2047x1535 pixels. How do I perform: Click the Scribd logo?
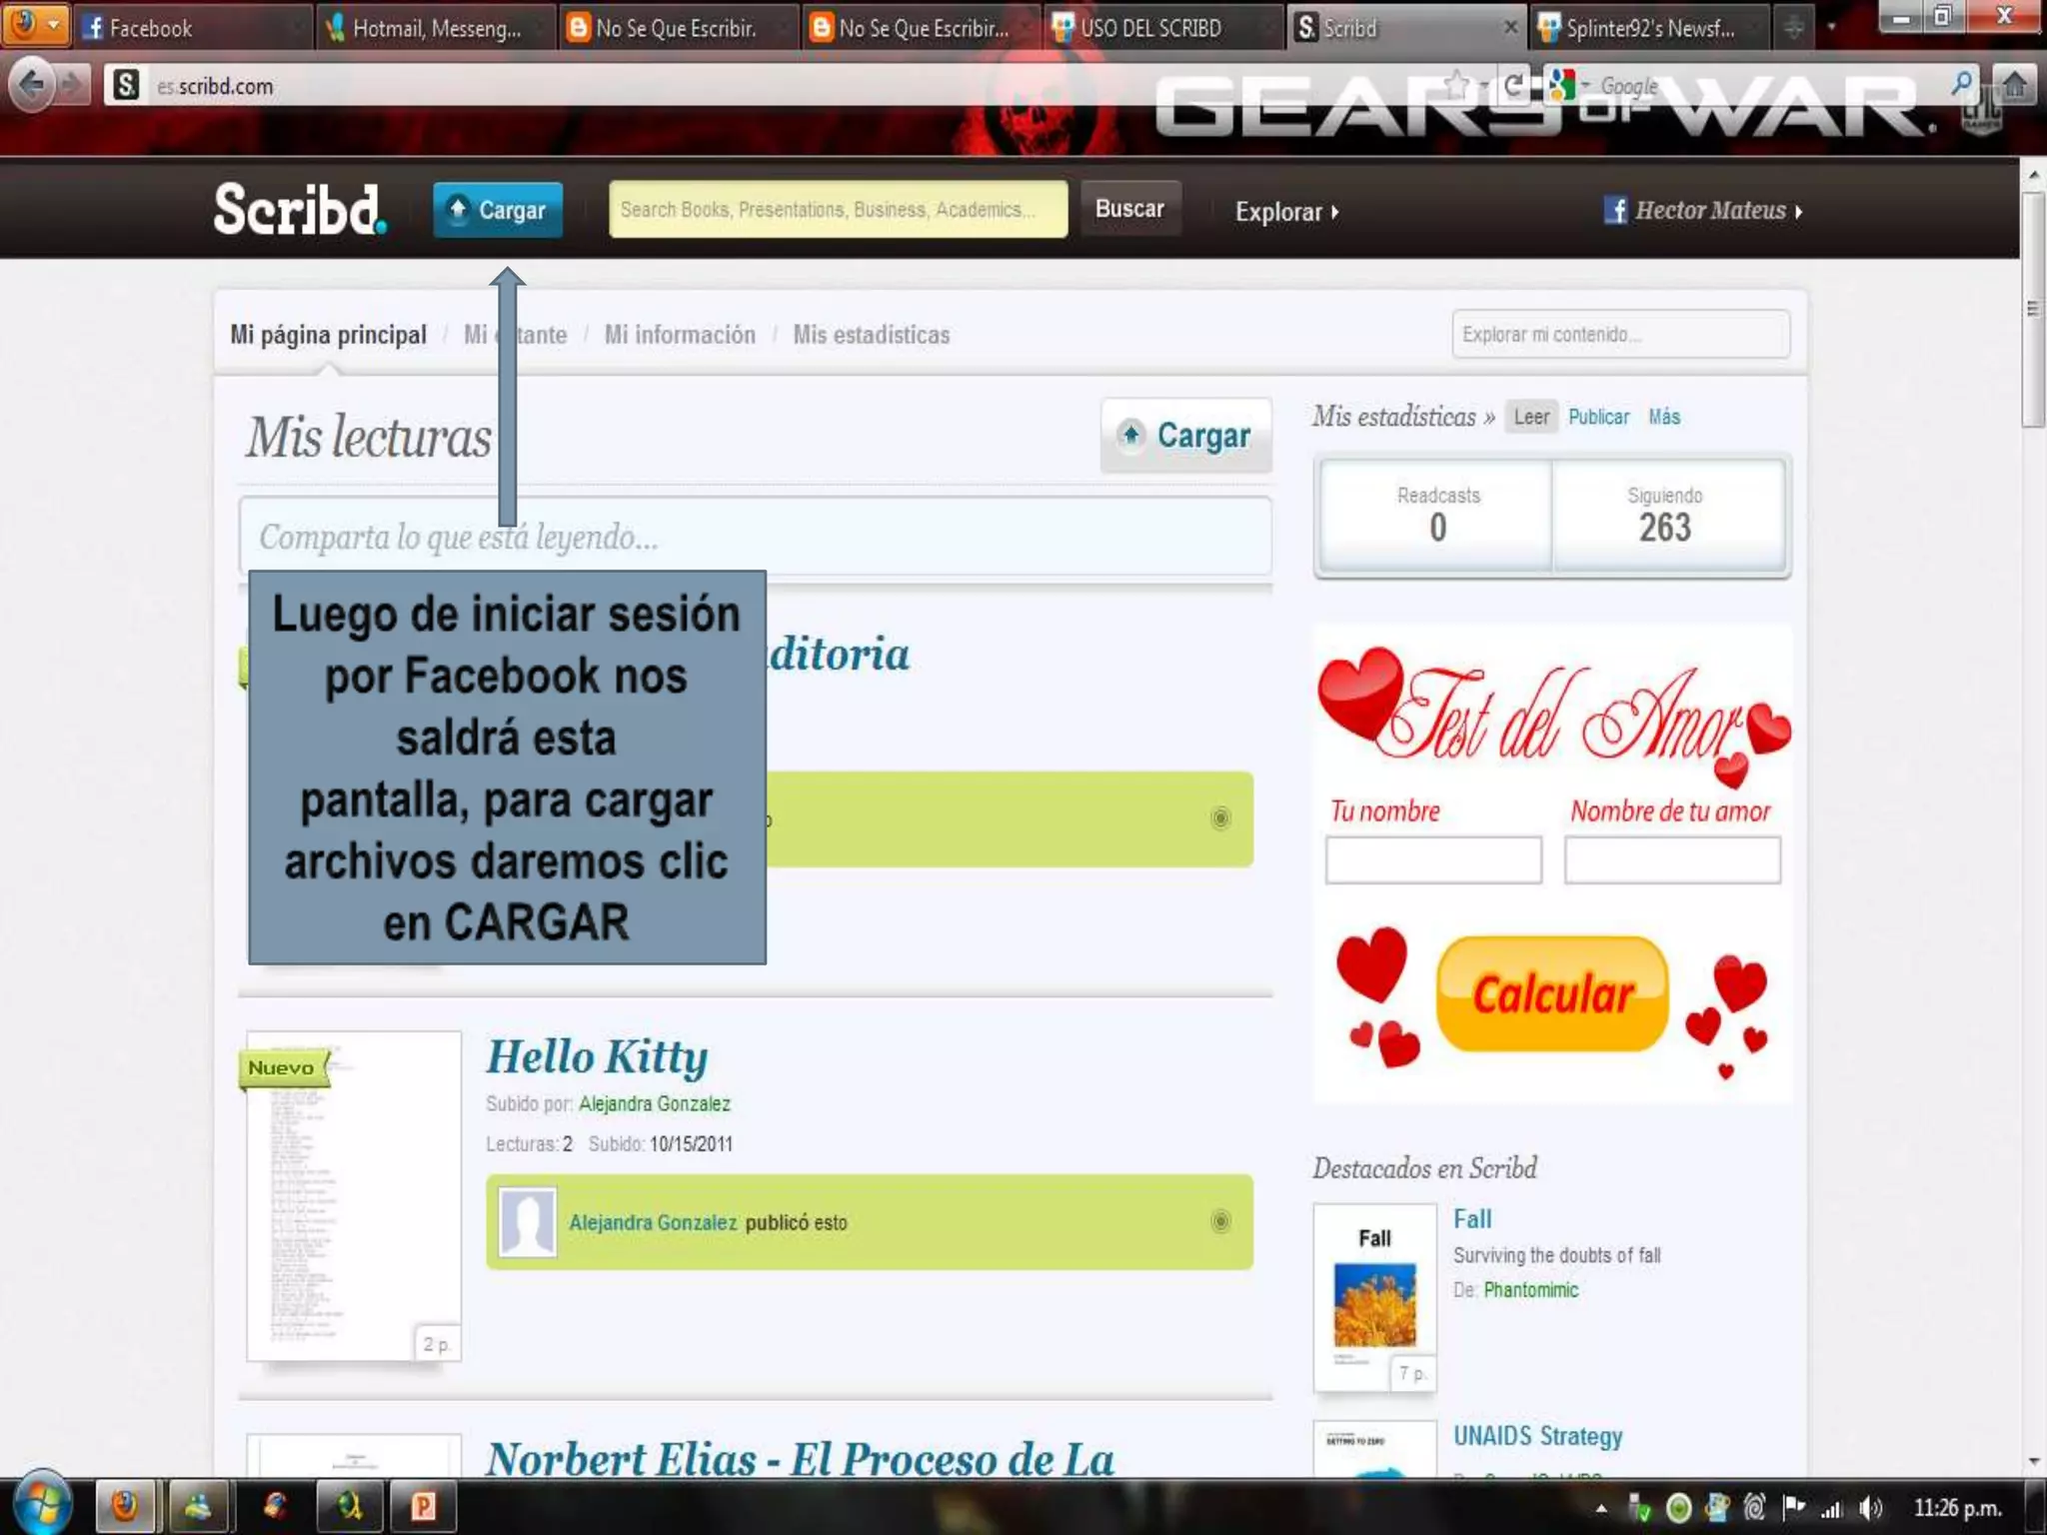coord(300,210)
